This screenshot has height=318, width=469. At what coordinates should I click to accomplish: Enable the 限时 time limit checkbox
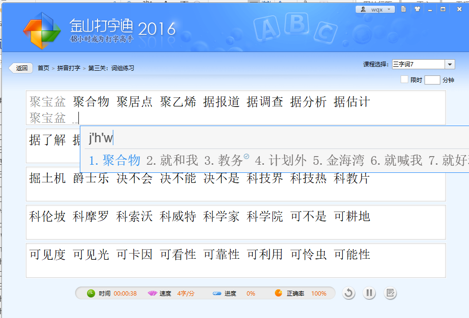pyautogui.click(x=404, y=79)
